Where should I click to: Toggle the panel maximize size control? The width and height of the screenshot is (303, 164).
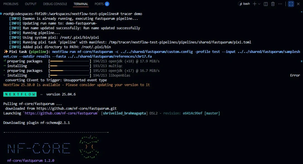click(x=291, y=4)
